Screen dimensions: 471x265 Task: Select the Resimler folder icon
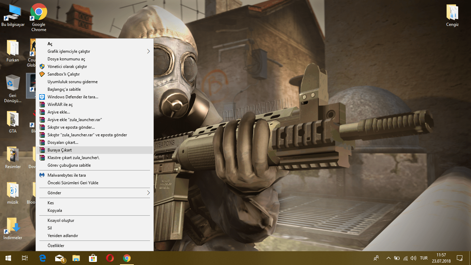pyautogui.click(x=13, y=157)
